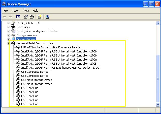161x114 pixels.
Task: Click the Storage volumes drive icon
Action: (13, 35)
